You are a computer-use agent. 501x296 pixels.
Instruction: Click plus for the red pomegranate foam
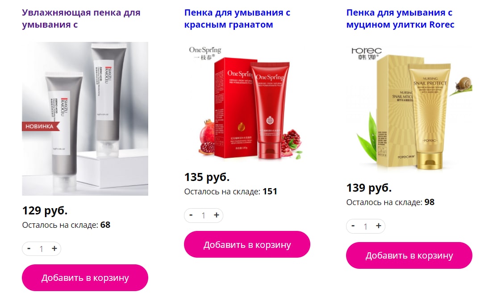216,215
